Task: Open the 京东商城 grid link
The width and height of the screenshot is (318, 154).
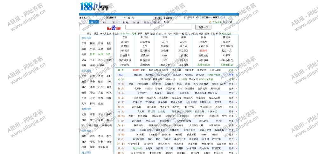Action: tap(183, 65)
